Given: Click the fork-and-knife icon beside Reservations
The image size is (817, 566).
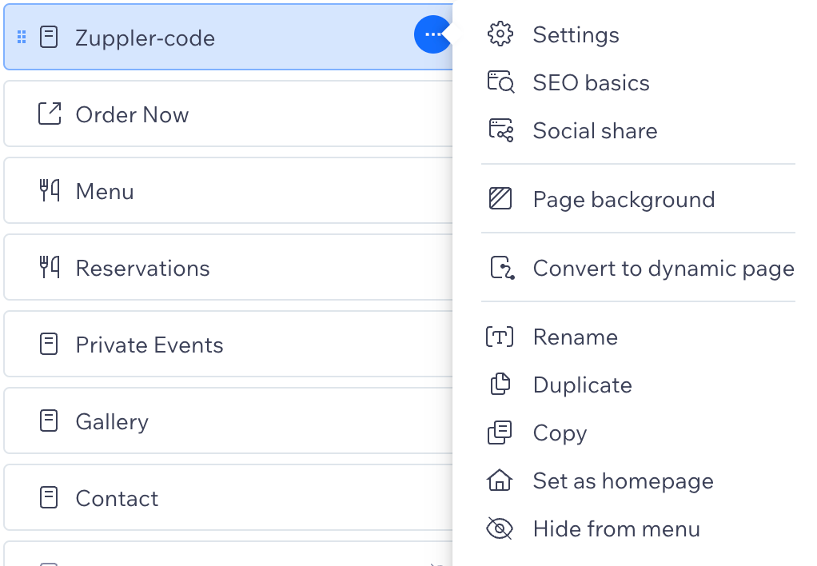Looking at the screenshot, I should click(x=50, y=267).
